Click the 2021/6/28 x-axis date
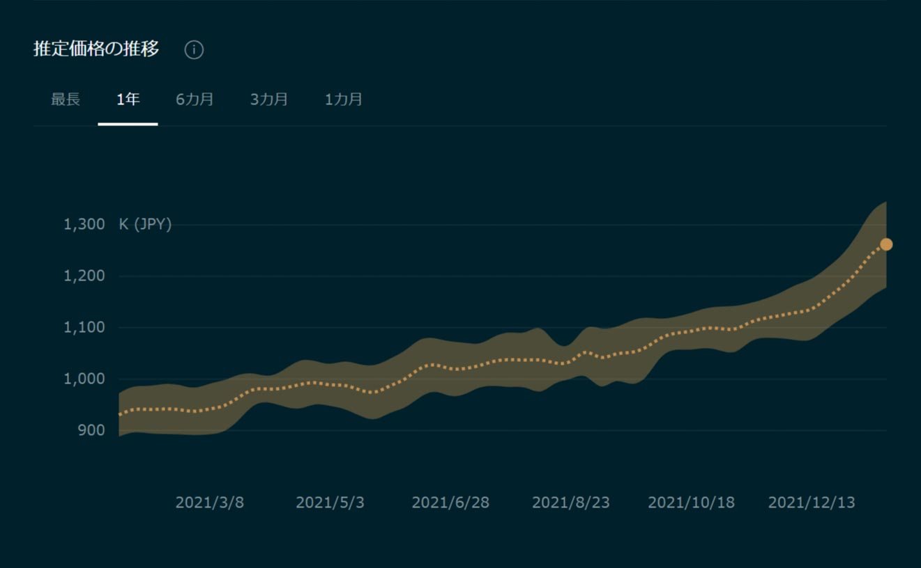Image resolution: width=921 pixels, height=568 pixels. (x=450, y=503)
